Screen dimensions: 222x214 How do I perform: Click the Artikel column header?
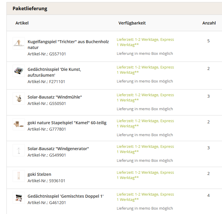pyautogui.click(x=22, y=23)
